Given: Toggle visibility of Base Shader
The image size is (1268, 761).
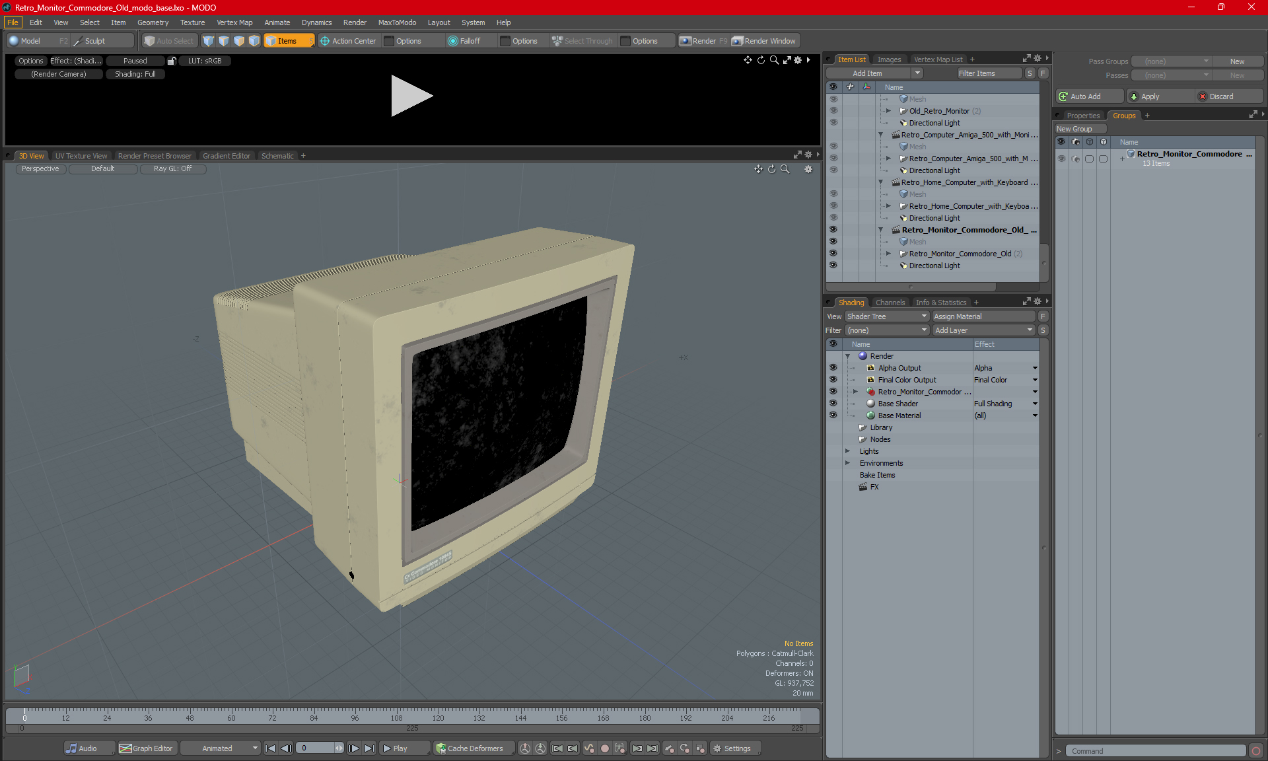Looking at the screenshot, I should point(833,404).
